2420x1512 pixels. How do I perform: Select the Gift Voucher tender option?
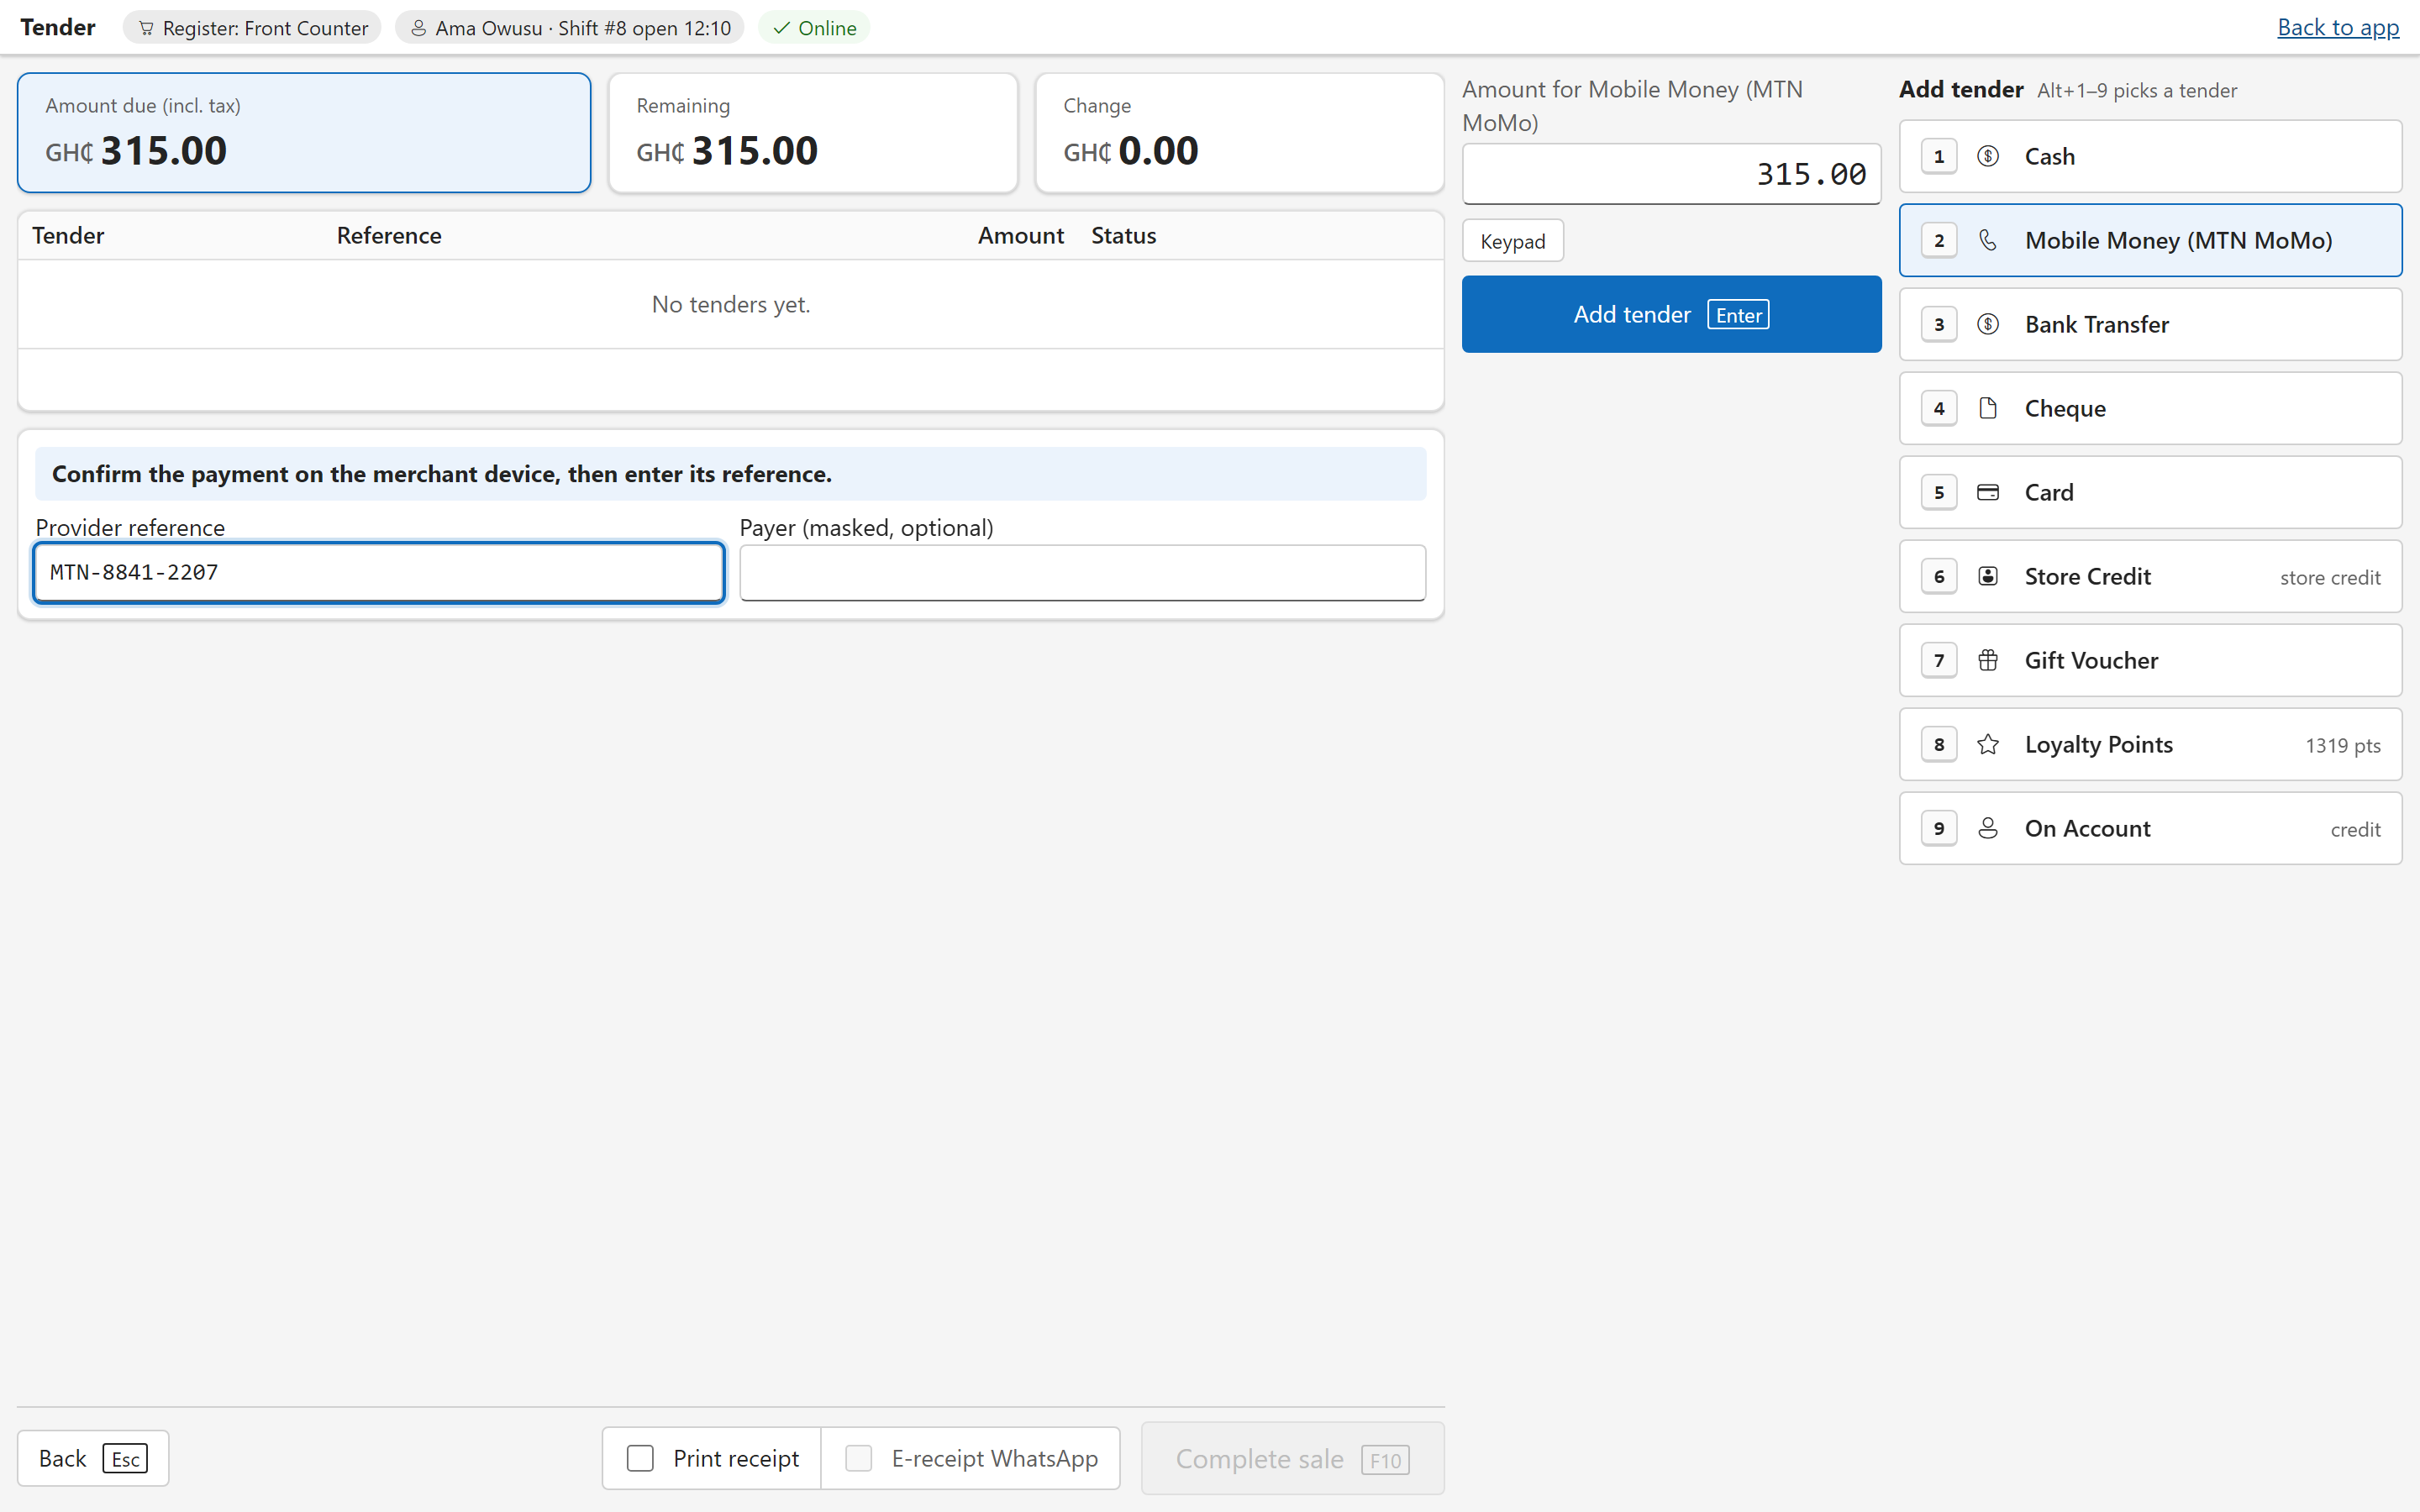[2150, 660]
